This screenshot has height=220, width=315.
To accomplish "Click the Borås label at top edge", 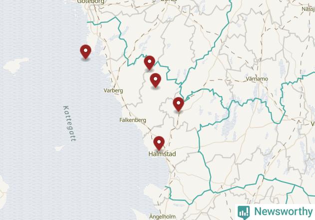I will (x=169, y=0).
